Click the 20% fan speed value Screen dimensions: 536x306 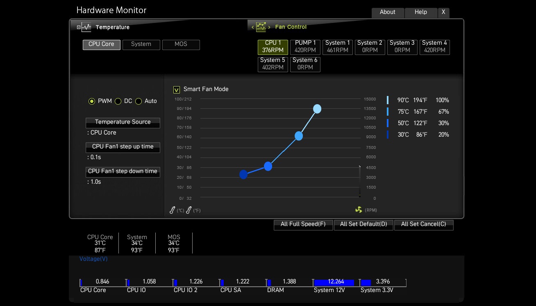point(444,135)
